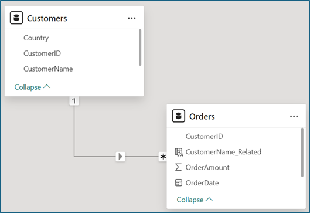This screenshot has height=213, width=310.
Task: Click the Customers table field list scrollbar
Action: (140, 48)
